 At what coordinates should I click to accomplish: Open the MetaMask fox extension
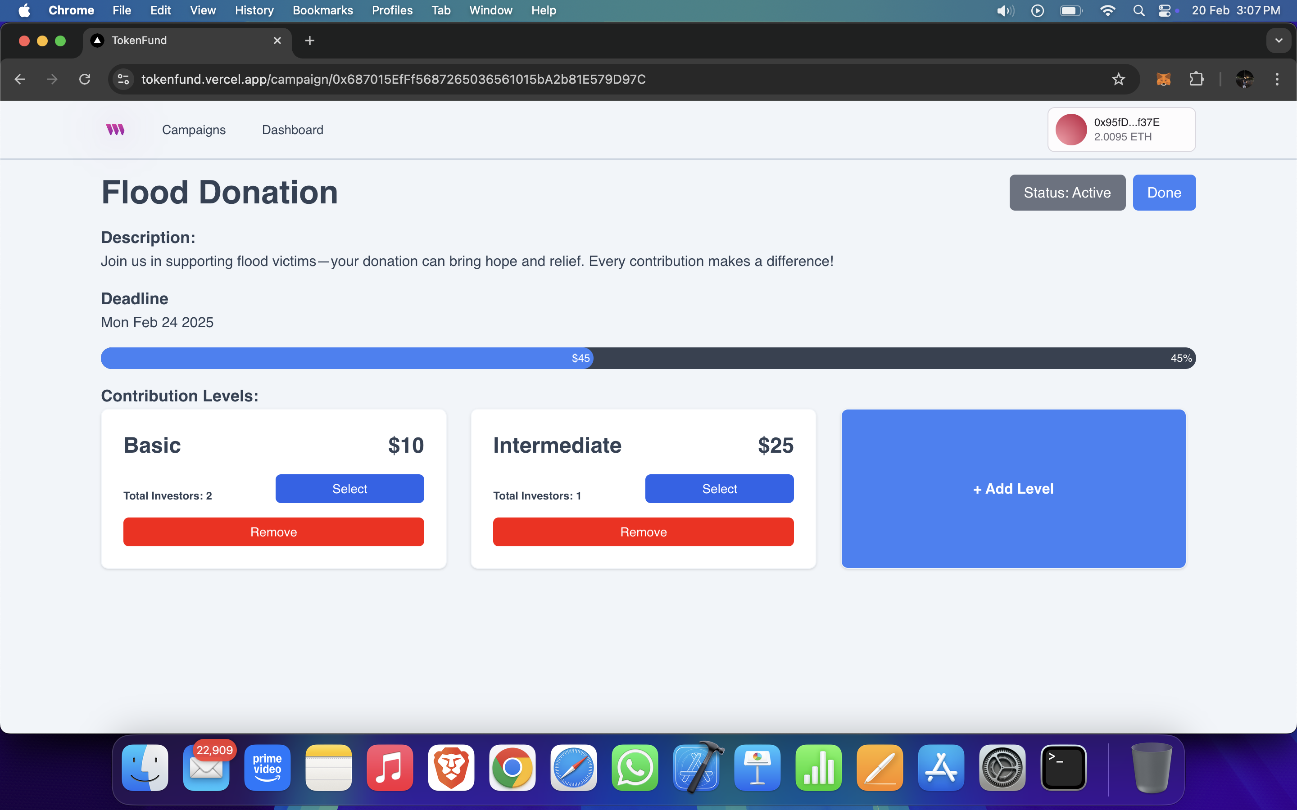(1163, 79)
